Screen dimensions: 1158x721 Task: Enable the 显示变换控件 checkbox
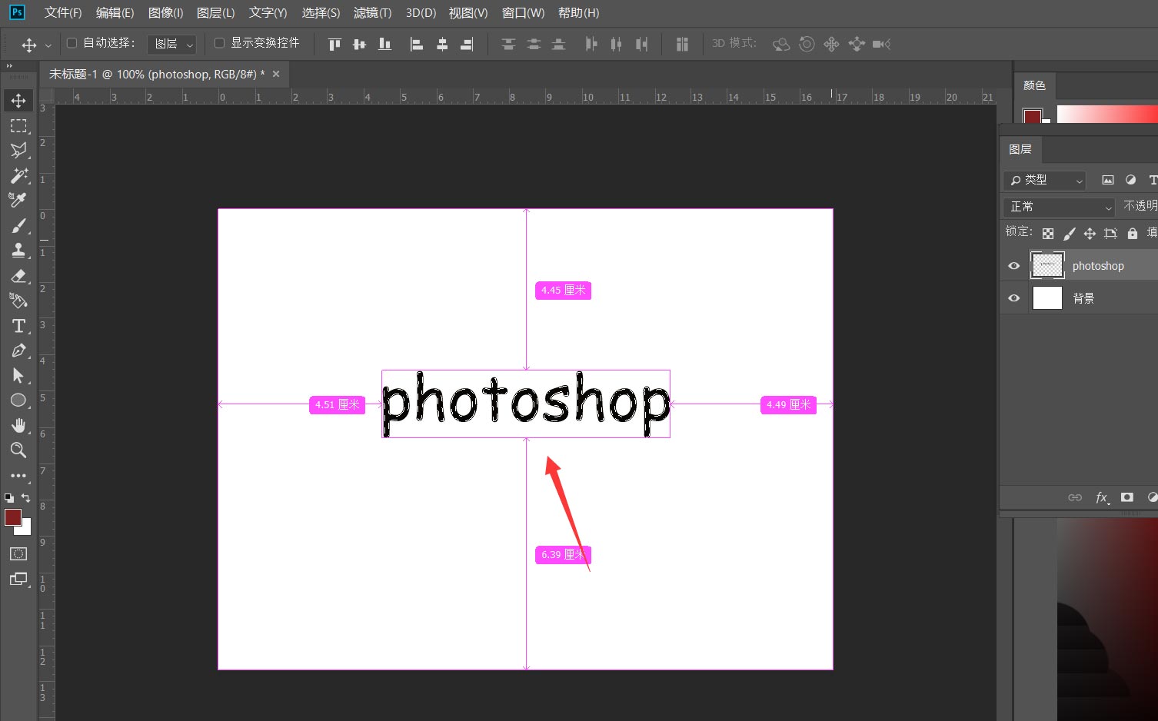pos(219,43)
